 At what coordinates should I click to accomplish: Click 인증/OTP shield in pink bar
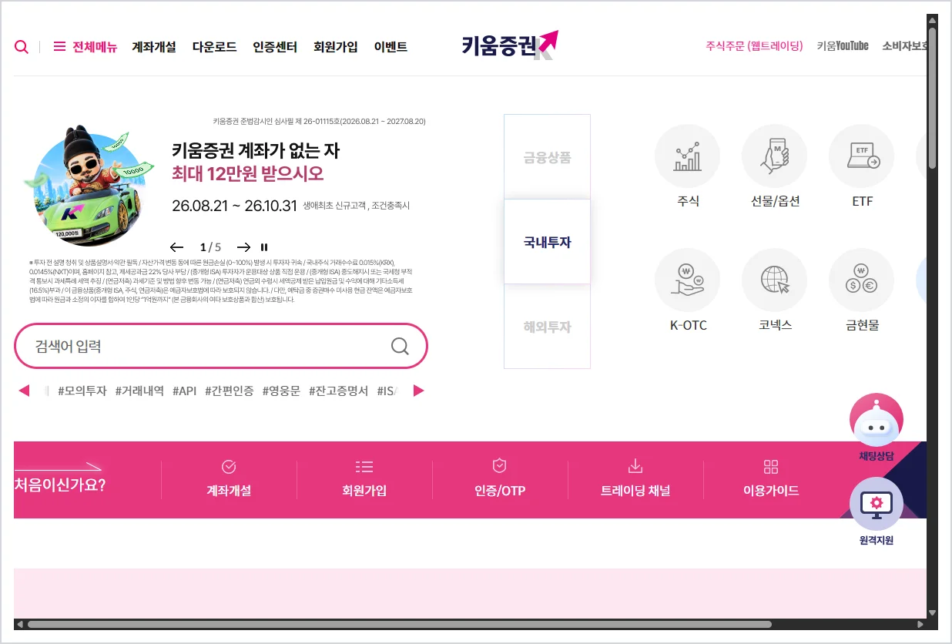tap(500, 479)
